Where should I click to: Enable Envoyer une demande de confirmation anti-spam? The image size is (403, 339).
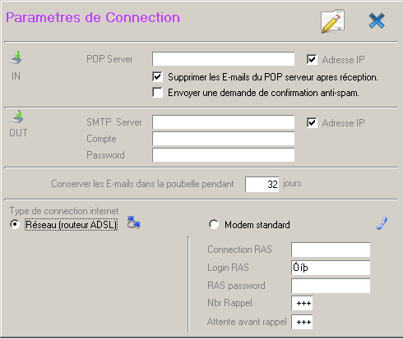click(x=158, y=93)
